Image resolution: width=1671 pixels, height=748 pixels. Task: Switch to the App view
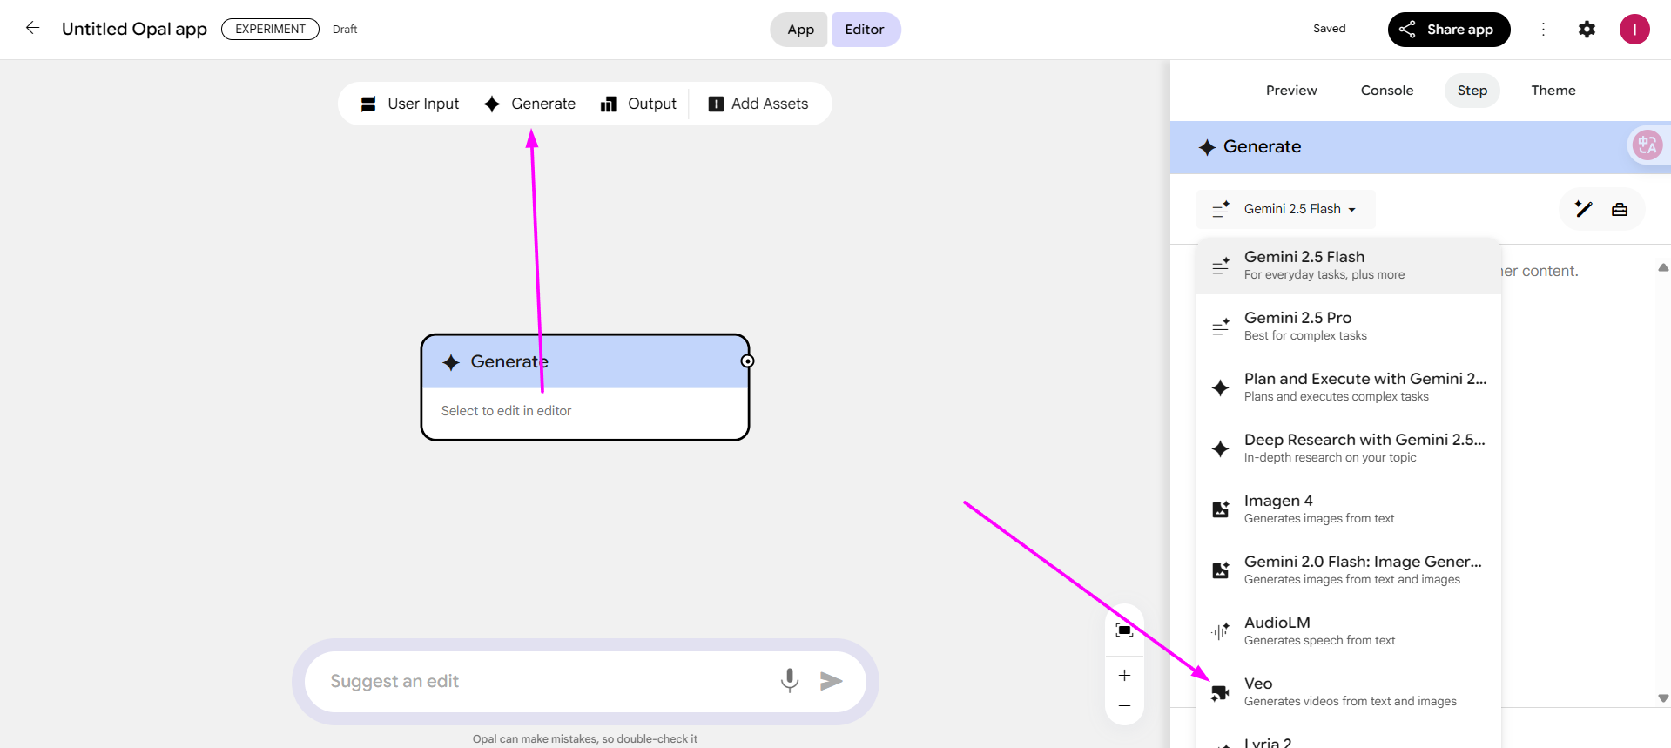[799, 30]
